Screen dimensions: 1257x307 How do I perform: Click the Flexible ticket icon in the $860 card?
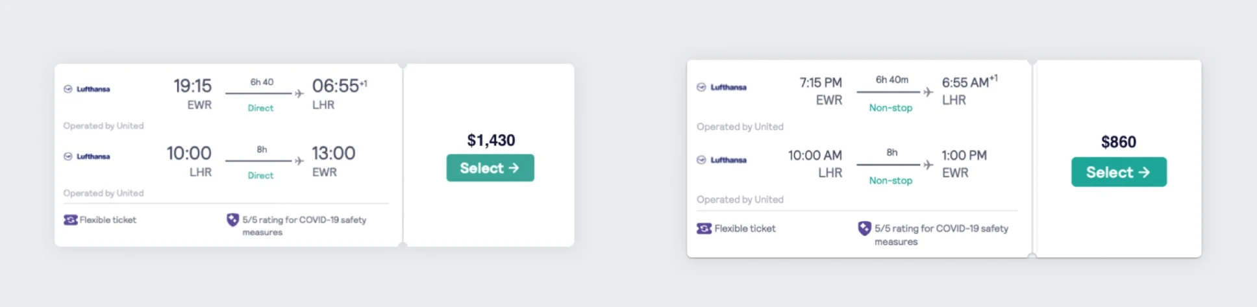pyautogui.click(x=704, y=228)
